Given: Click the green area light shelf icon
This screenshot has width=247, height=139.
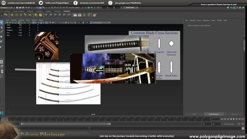Looking at the screenshot, I should [30, 15].
